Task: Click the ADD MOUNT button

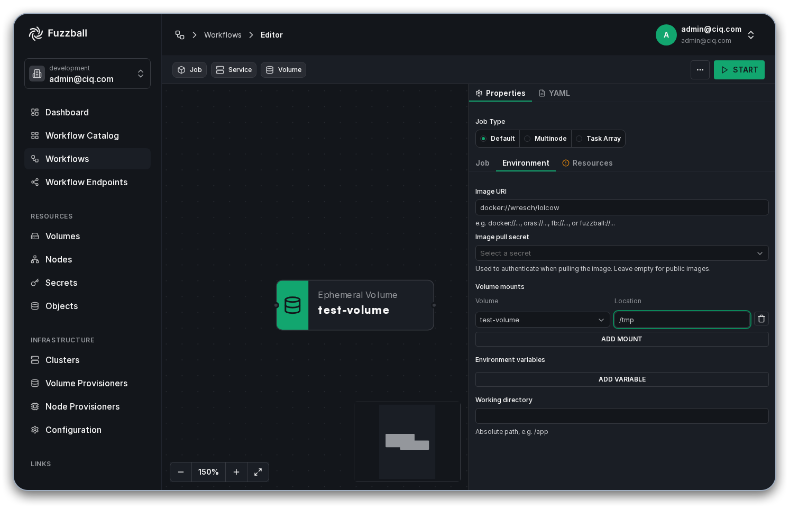Action: [622, 339]
